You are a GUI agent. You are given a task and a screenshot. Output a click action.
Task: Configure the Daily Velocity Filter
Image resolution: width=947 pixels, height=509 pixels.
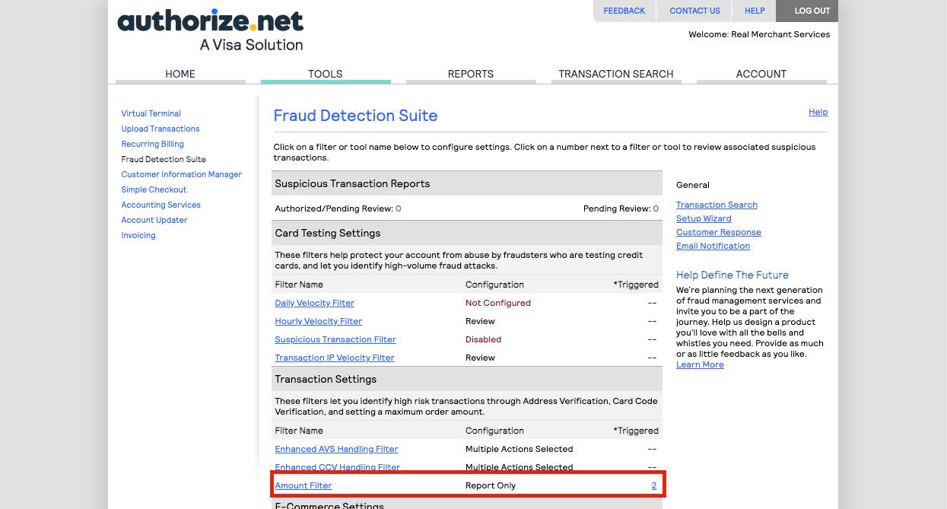314,303
